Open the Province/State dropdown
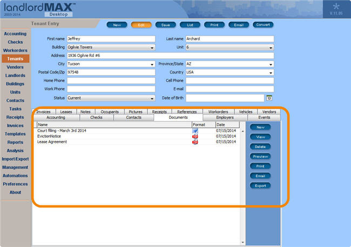The width and height of the screenshot is (351, 247). click(x=270, y=64)
